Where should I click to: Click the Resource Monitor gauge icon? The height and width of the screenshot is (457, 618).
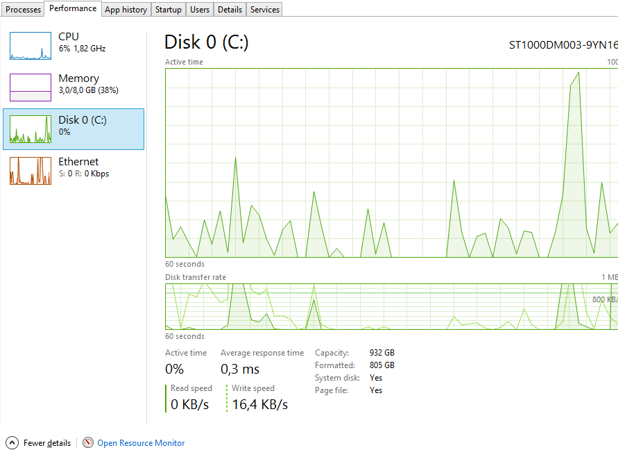click(x=88, y=442)
